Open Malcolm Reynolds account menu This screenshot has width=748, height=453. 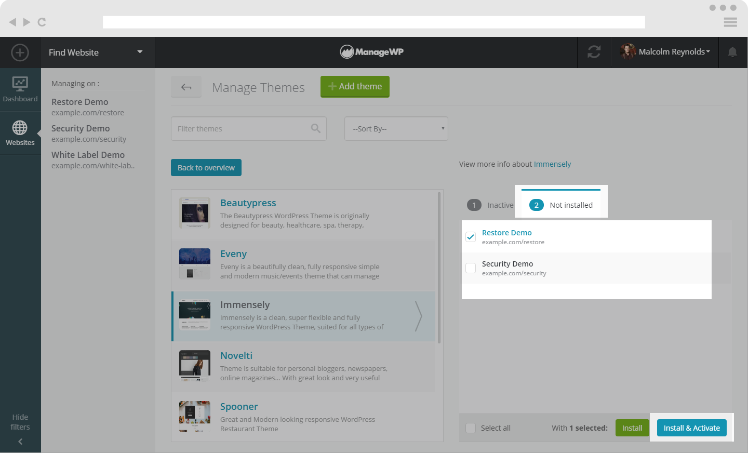(674, 52)
